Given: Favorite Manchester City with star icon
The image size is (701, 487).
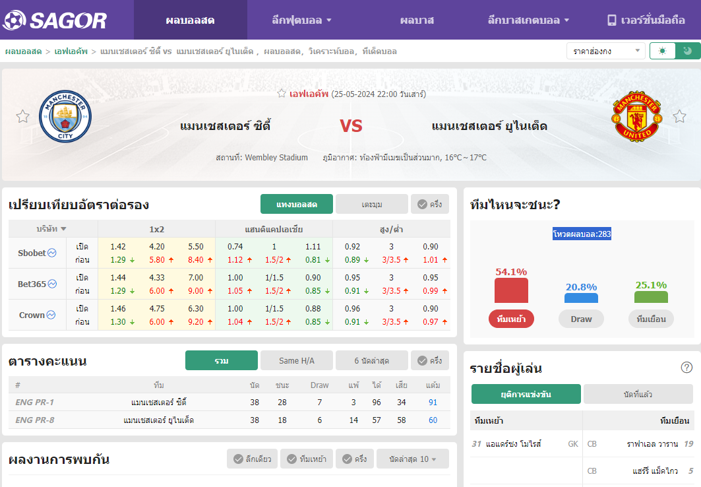Looking at the screenshot, I should (23, 117).
